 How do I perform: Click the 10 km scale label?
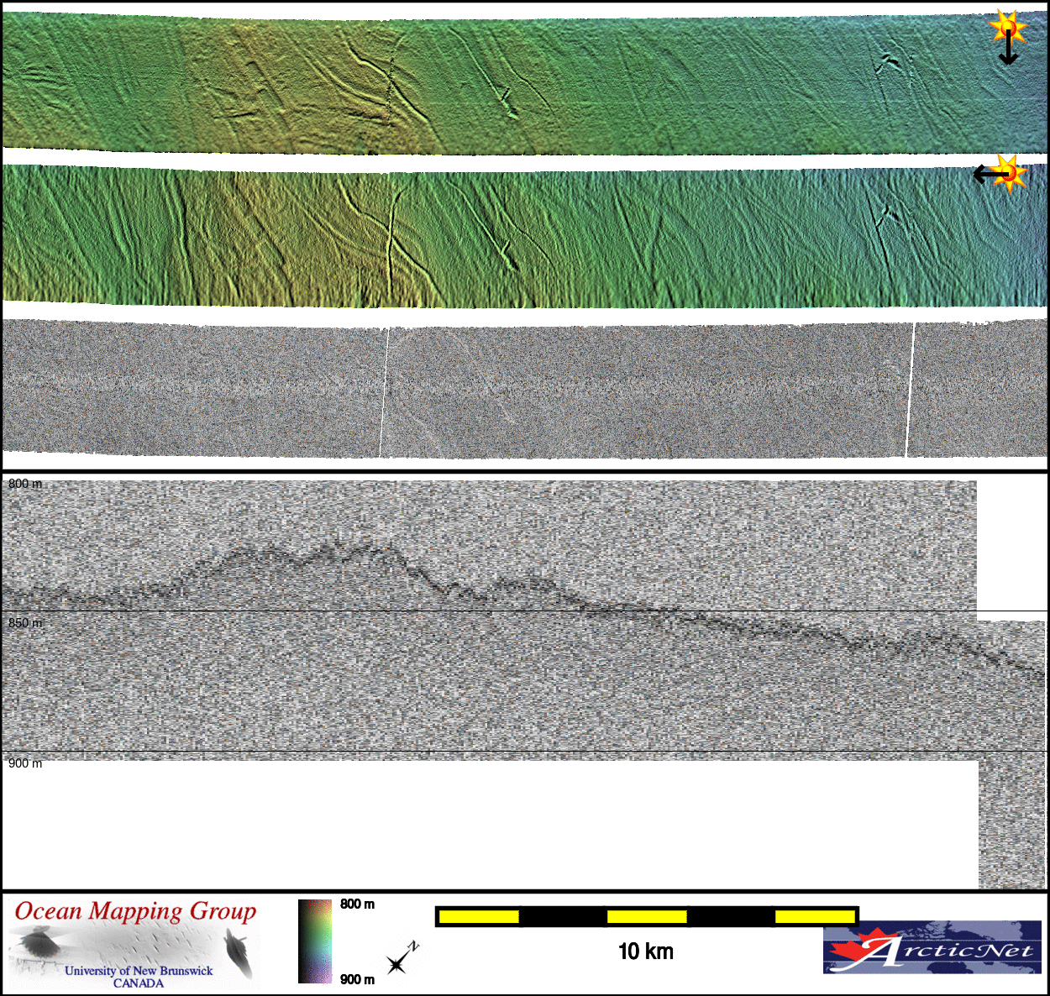tap(645, 951)
